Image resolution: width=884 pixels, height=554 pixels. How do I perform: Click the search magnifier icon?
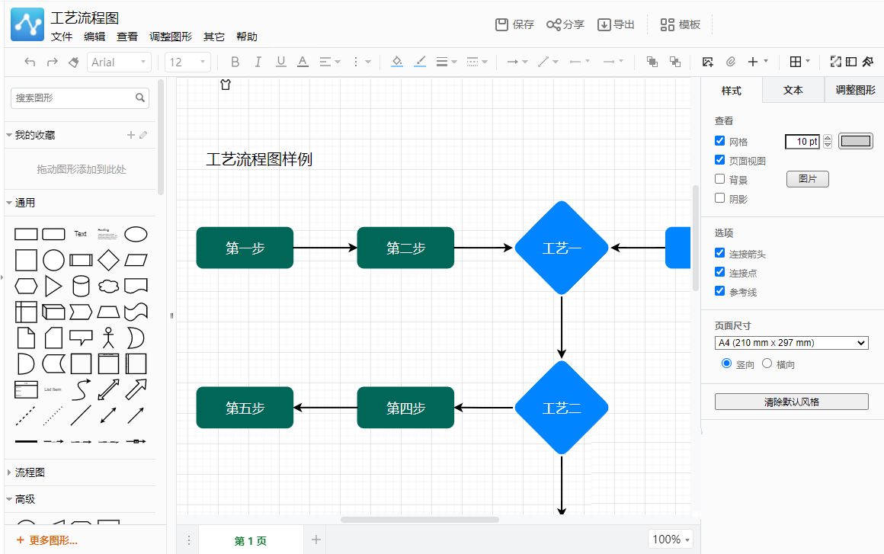(x=139, y=98)
